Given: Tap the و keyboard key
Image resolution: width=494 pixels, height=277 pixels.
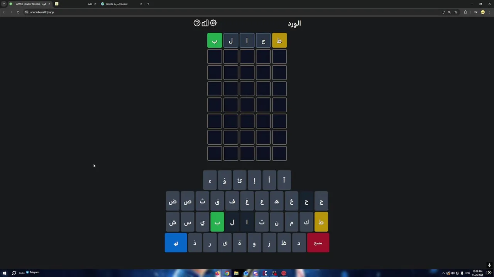Looking at the screenshot, I should [x=254, y=243].
